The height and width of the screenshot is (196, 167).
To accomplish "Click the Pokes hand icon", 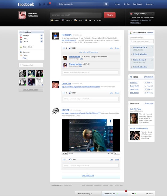I will pos(131,77).
